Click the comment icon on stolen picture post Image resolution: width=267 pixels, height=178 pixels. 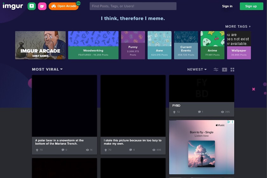click(x=131, y=150)
